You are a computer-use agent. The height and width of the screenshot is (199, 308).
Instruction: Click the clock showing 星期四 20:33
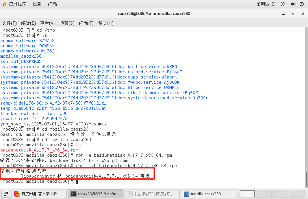(271, 4)
